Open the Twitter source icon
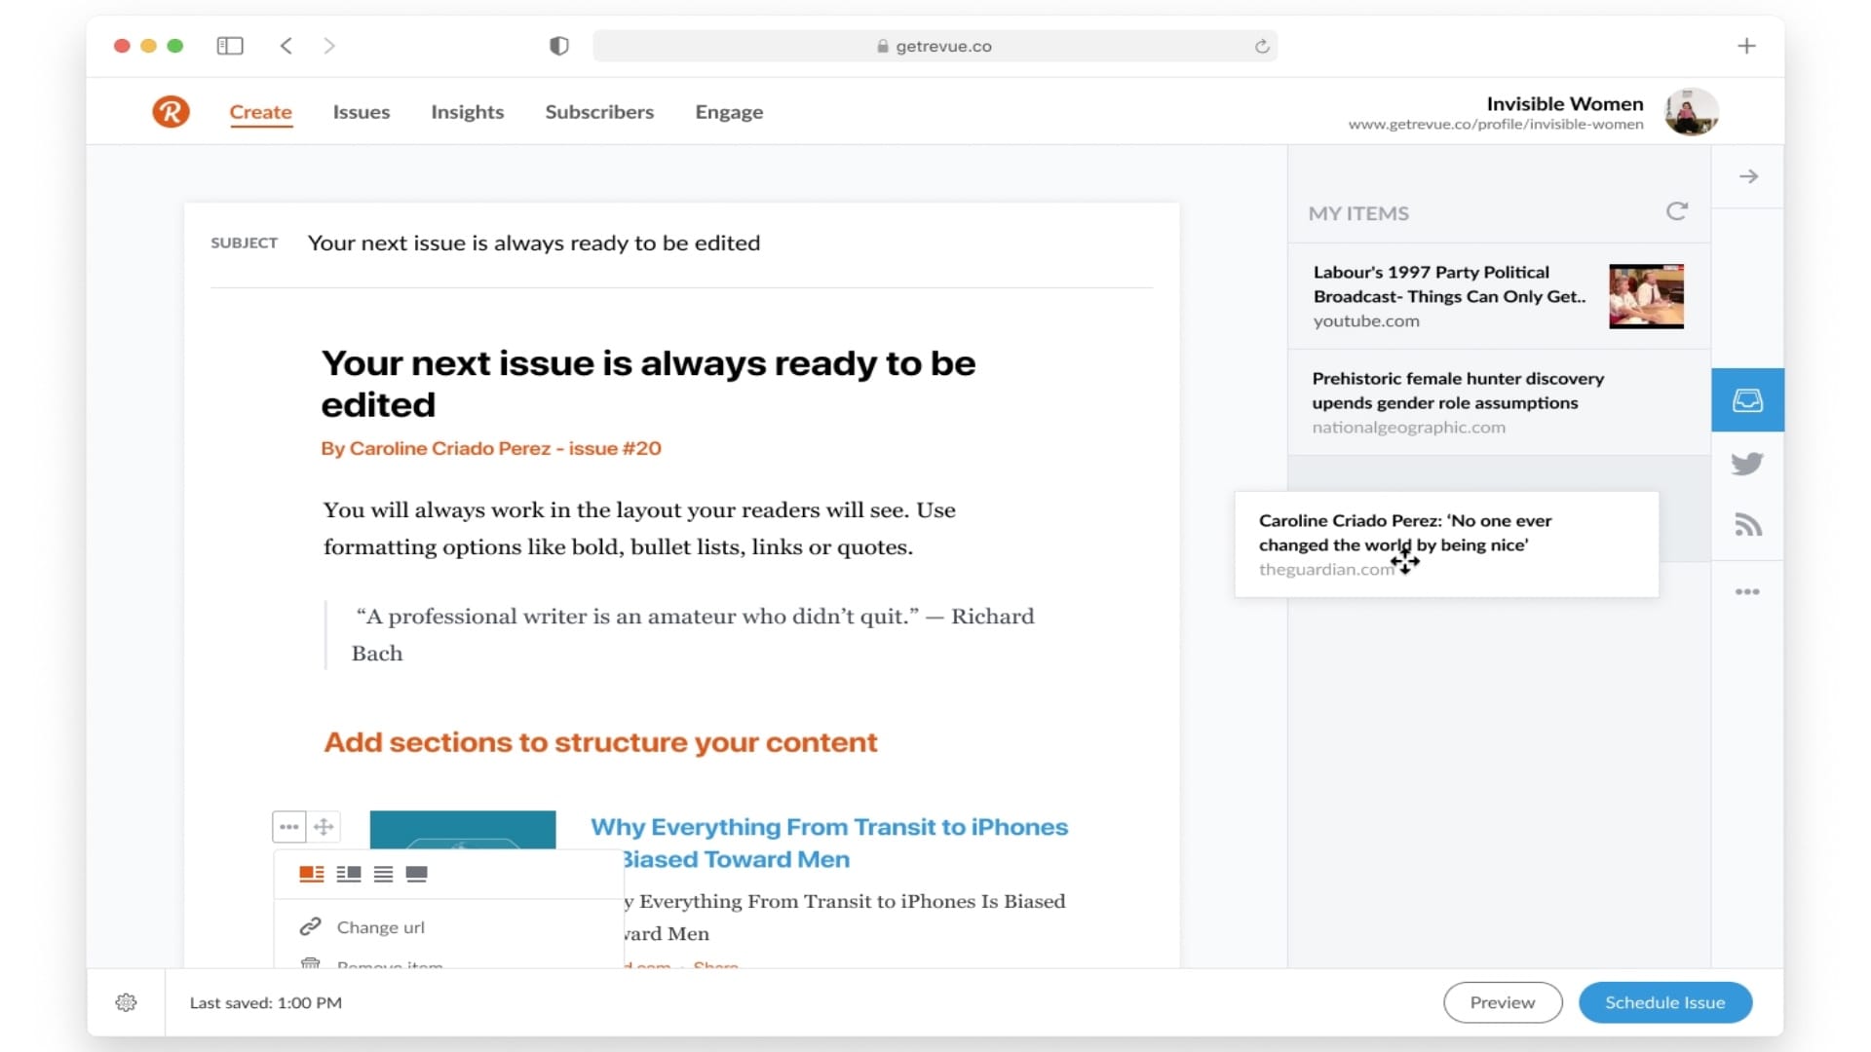This screenshot has width=1871, height=1052. (1747, 463)
